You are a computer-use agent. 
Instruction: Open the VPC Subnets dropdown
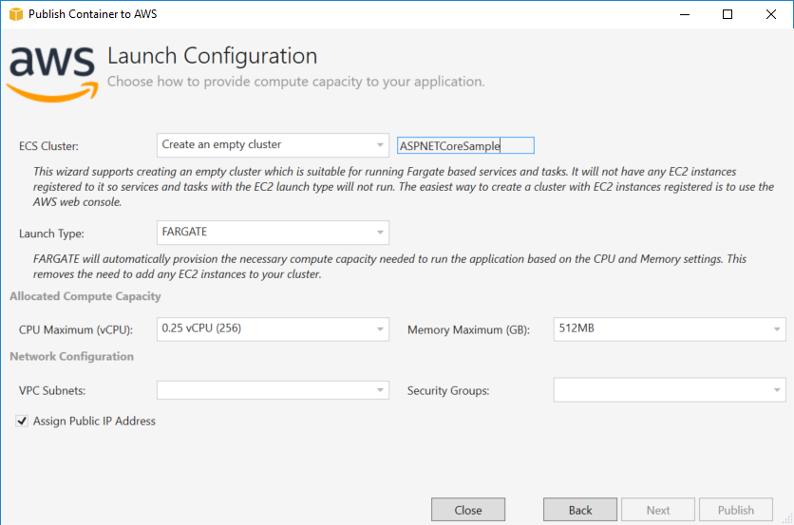point(273,390)
